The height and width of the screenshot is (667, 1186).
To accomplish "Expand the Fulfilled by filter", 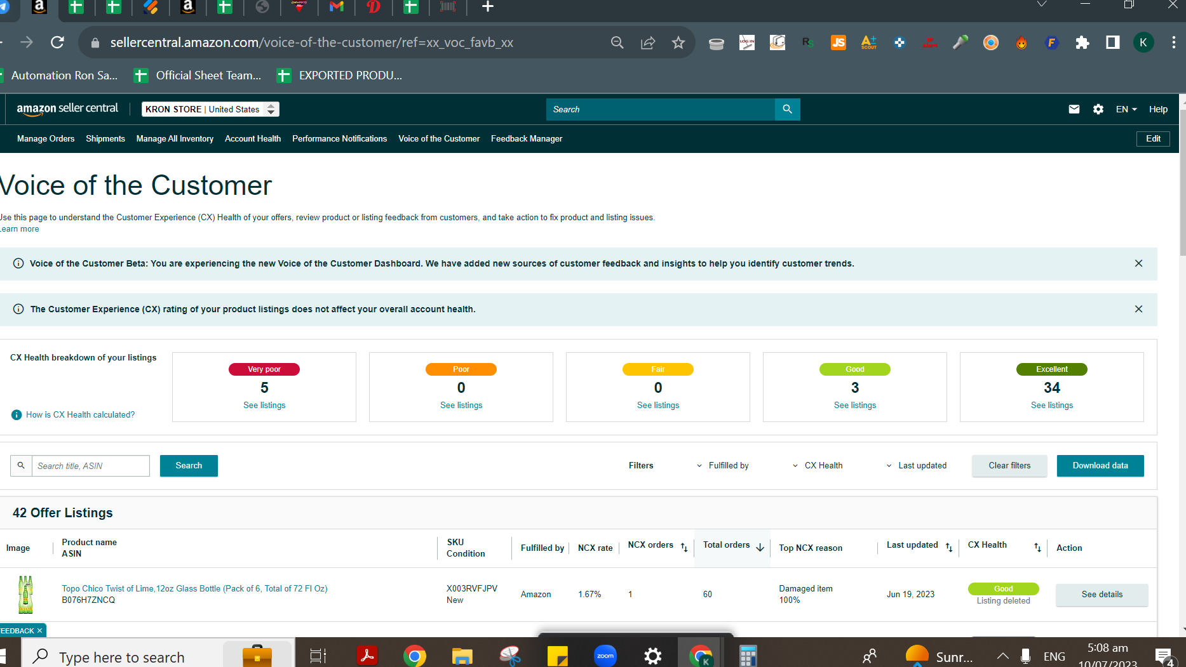I will [x=723, y=466].
